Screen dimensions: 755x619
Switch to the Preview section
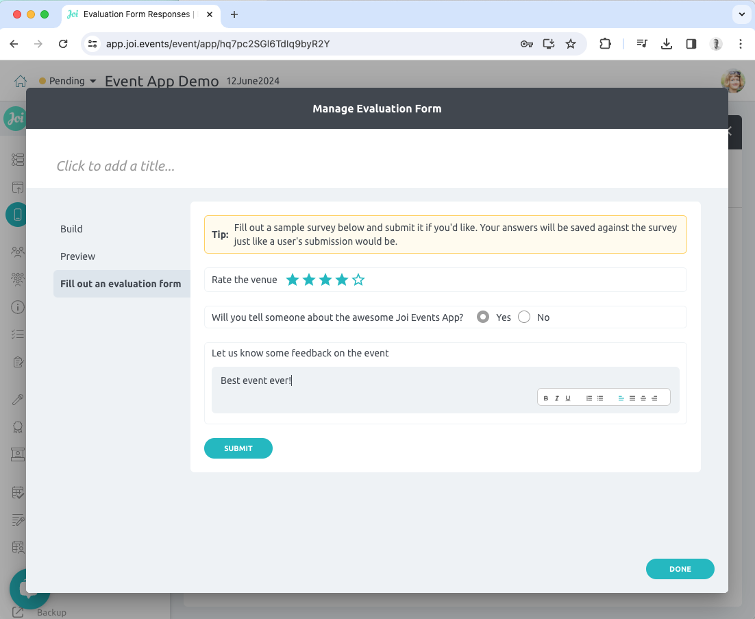(x=77, y=256)
